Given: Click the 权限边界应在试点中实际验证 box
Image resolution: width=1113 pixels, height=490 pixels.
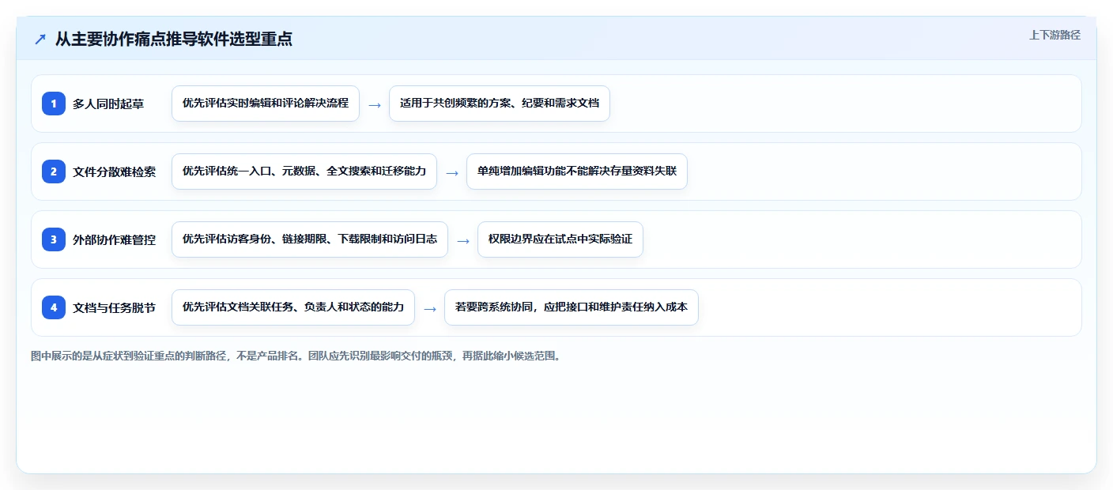Looking at the screenshot, I should (x=560, y=239).
